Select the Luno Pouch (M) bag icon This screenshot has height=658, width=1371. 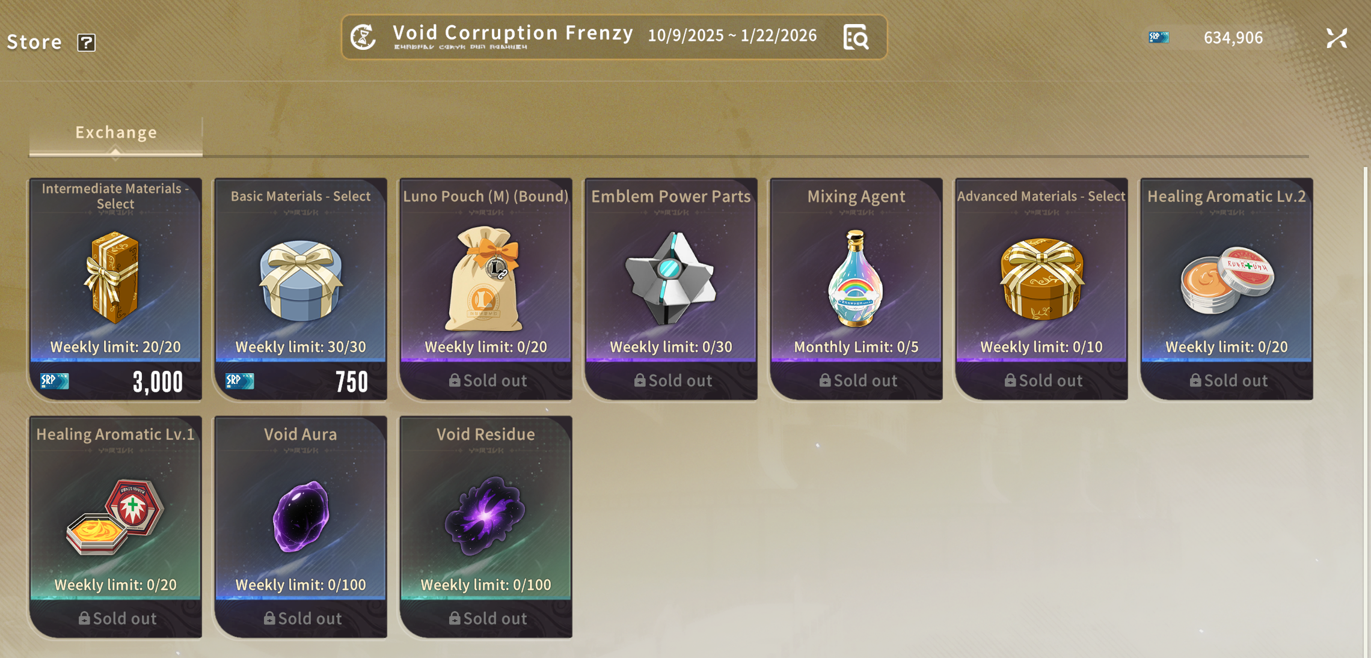click(485, 279)
